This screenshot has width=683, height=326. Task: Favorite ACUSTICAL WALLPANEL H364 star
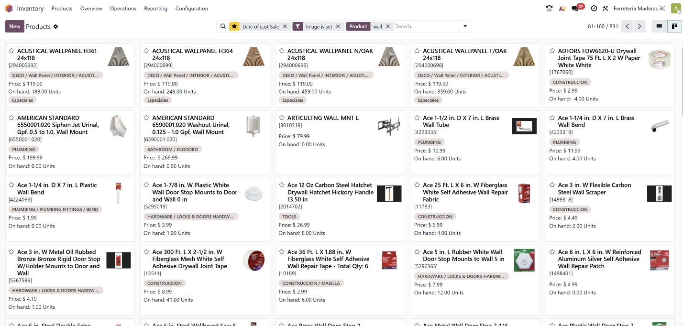(147, 51)
